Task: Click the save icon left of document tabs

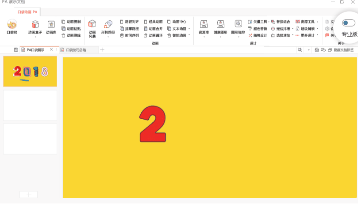Action: pos(16,50)
